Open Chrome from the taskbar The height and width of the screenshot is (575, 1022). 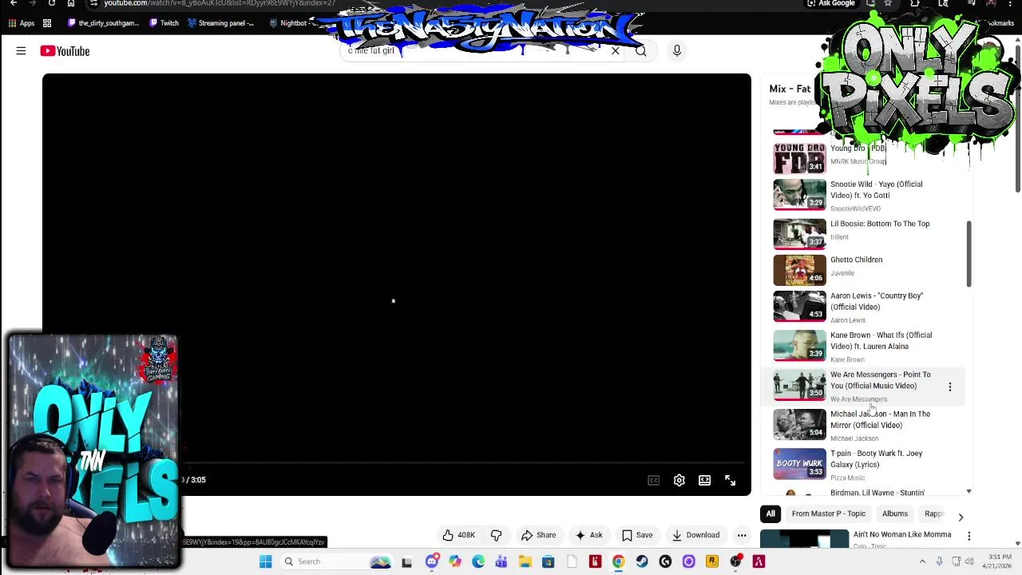[618, 561]
